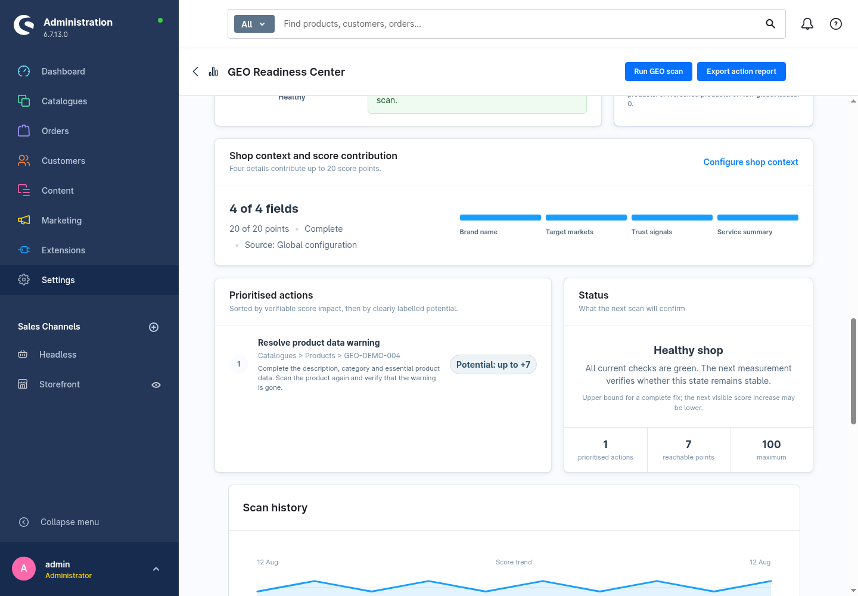Viewport: 858px width, 596px height.
Task: Click the Orders bag icon
Action: click(x=24, y=131)
